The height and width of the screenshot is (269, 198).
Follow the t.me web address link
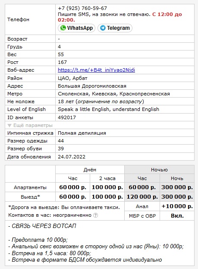pyautogui.click(x=96, y=70)
